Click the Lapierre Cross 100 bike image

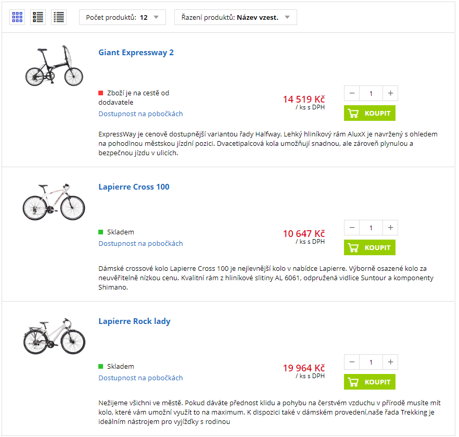pos(54,202)
